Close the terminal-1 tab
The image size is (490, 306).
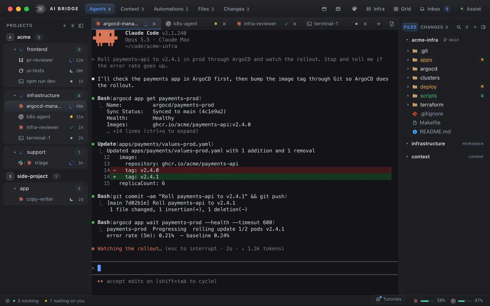pyautogui.click(x=365, y=24)
